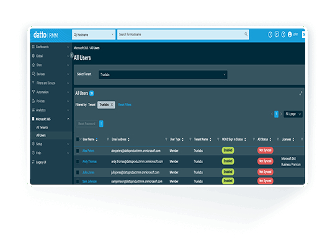Viewport: 335px width, 251px height.
Task: Collapse the sidebar with the round arrow handle
Action: 71,55
